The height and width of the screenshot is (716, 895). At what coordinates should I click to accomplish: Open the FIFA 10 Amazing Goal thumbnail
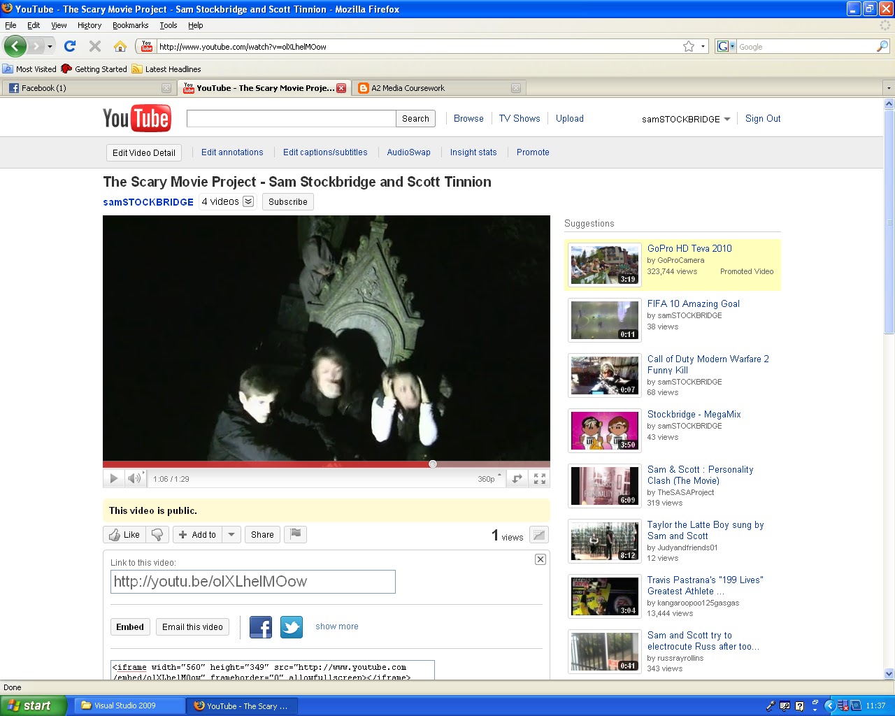tap(605, 320)
